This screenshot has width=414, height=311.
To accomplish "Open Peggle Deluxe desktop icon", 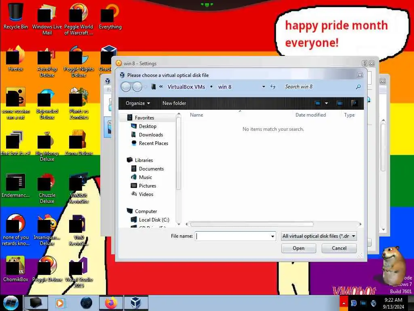I will click(47, 269).
